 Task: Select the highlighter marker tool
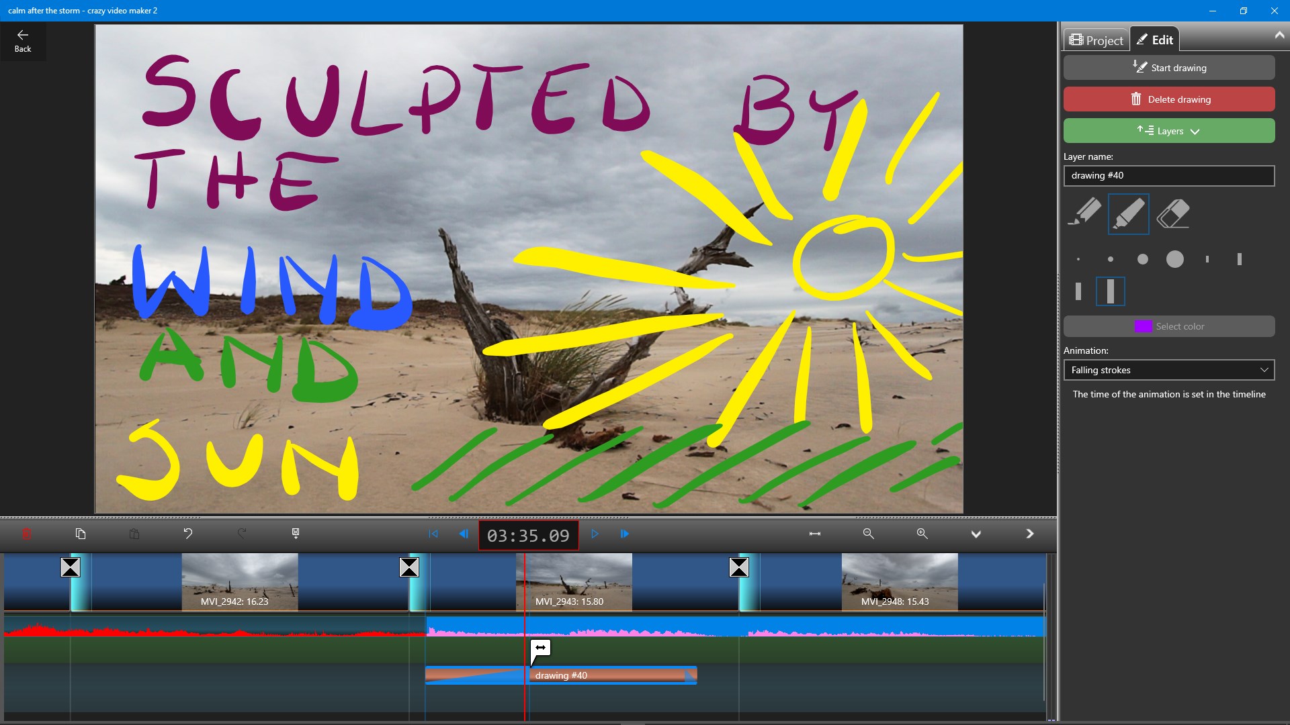[1129, 213]
